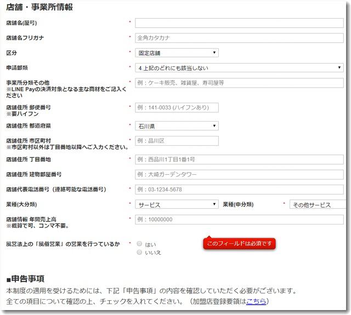Viewport: 351px width, 315px height.
Task: Open the こちら link for 加盟店登録要領
Action: pyautogui.click(x=256, y=301)
